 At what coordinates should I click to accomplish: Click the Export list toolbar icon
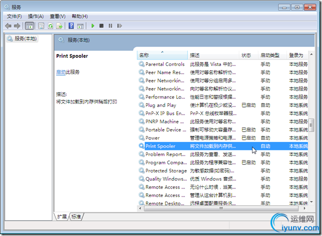click(x=59, y=26)
